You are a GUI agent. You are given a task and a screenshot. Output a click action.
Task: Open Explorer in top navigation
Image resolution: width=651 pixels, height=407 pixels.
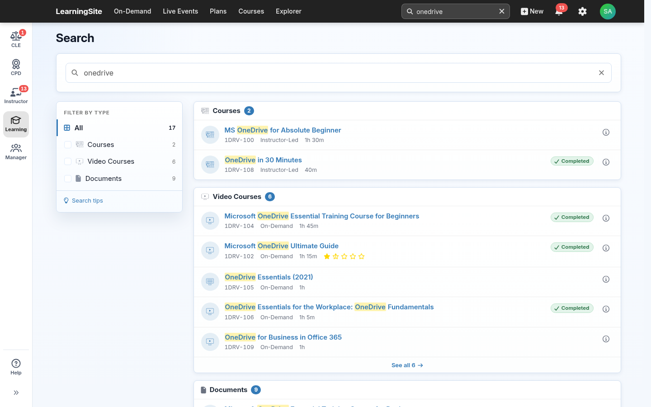(x=288, y=11)
